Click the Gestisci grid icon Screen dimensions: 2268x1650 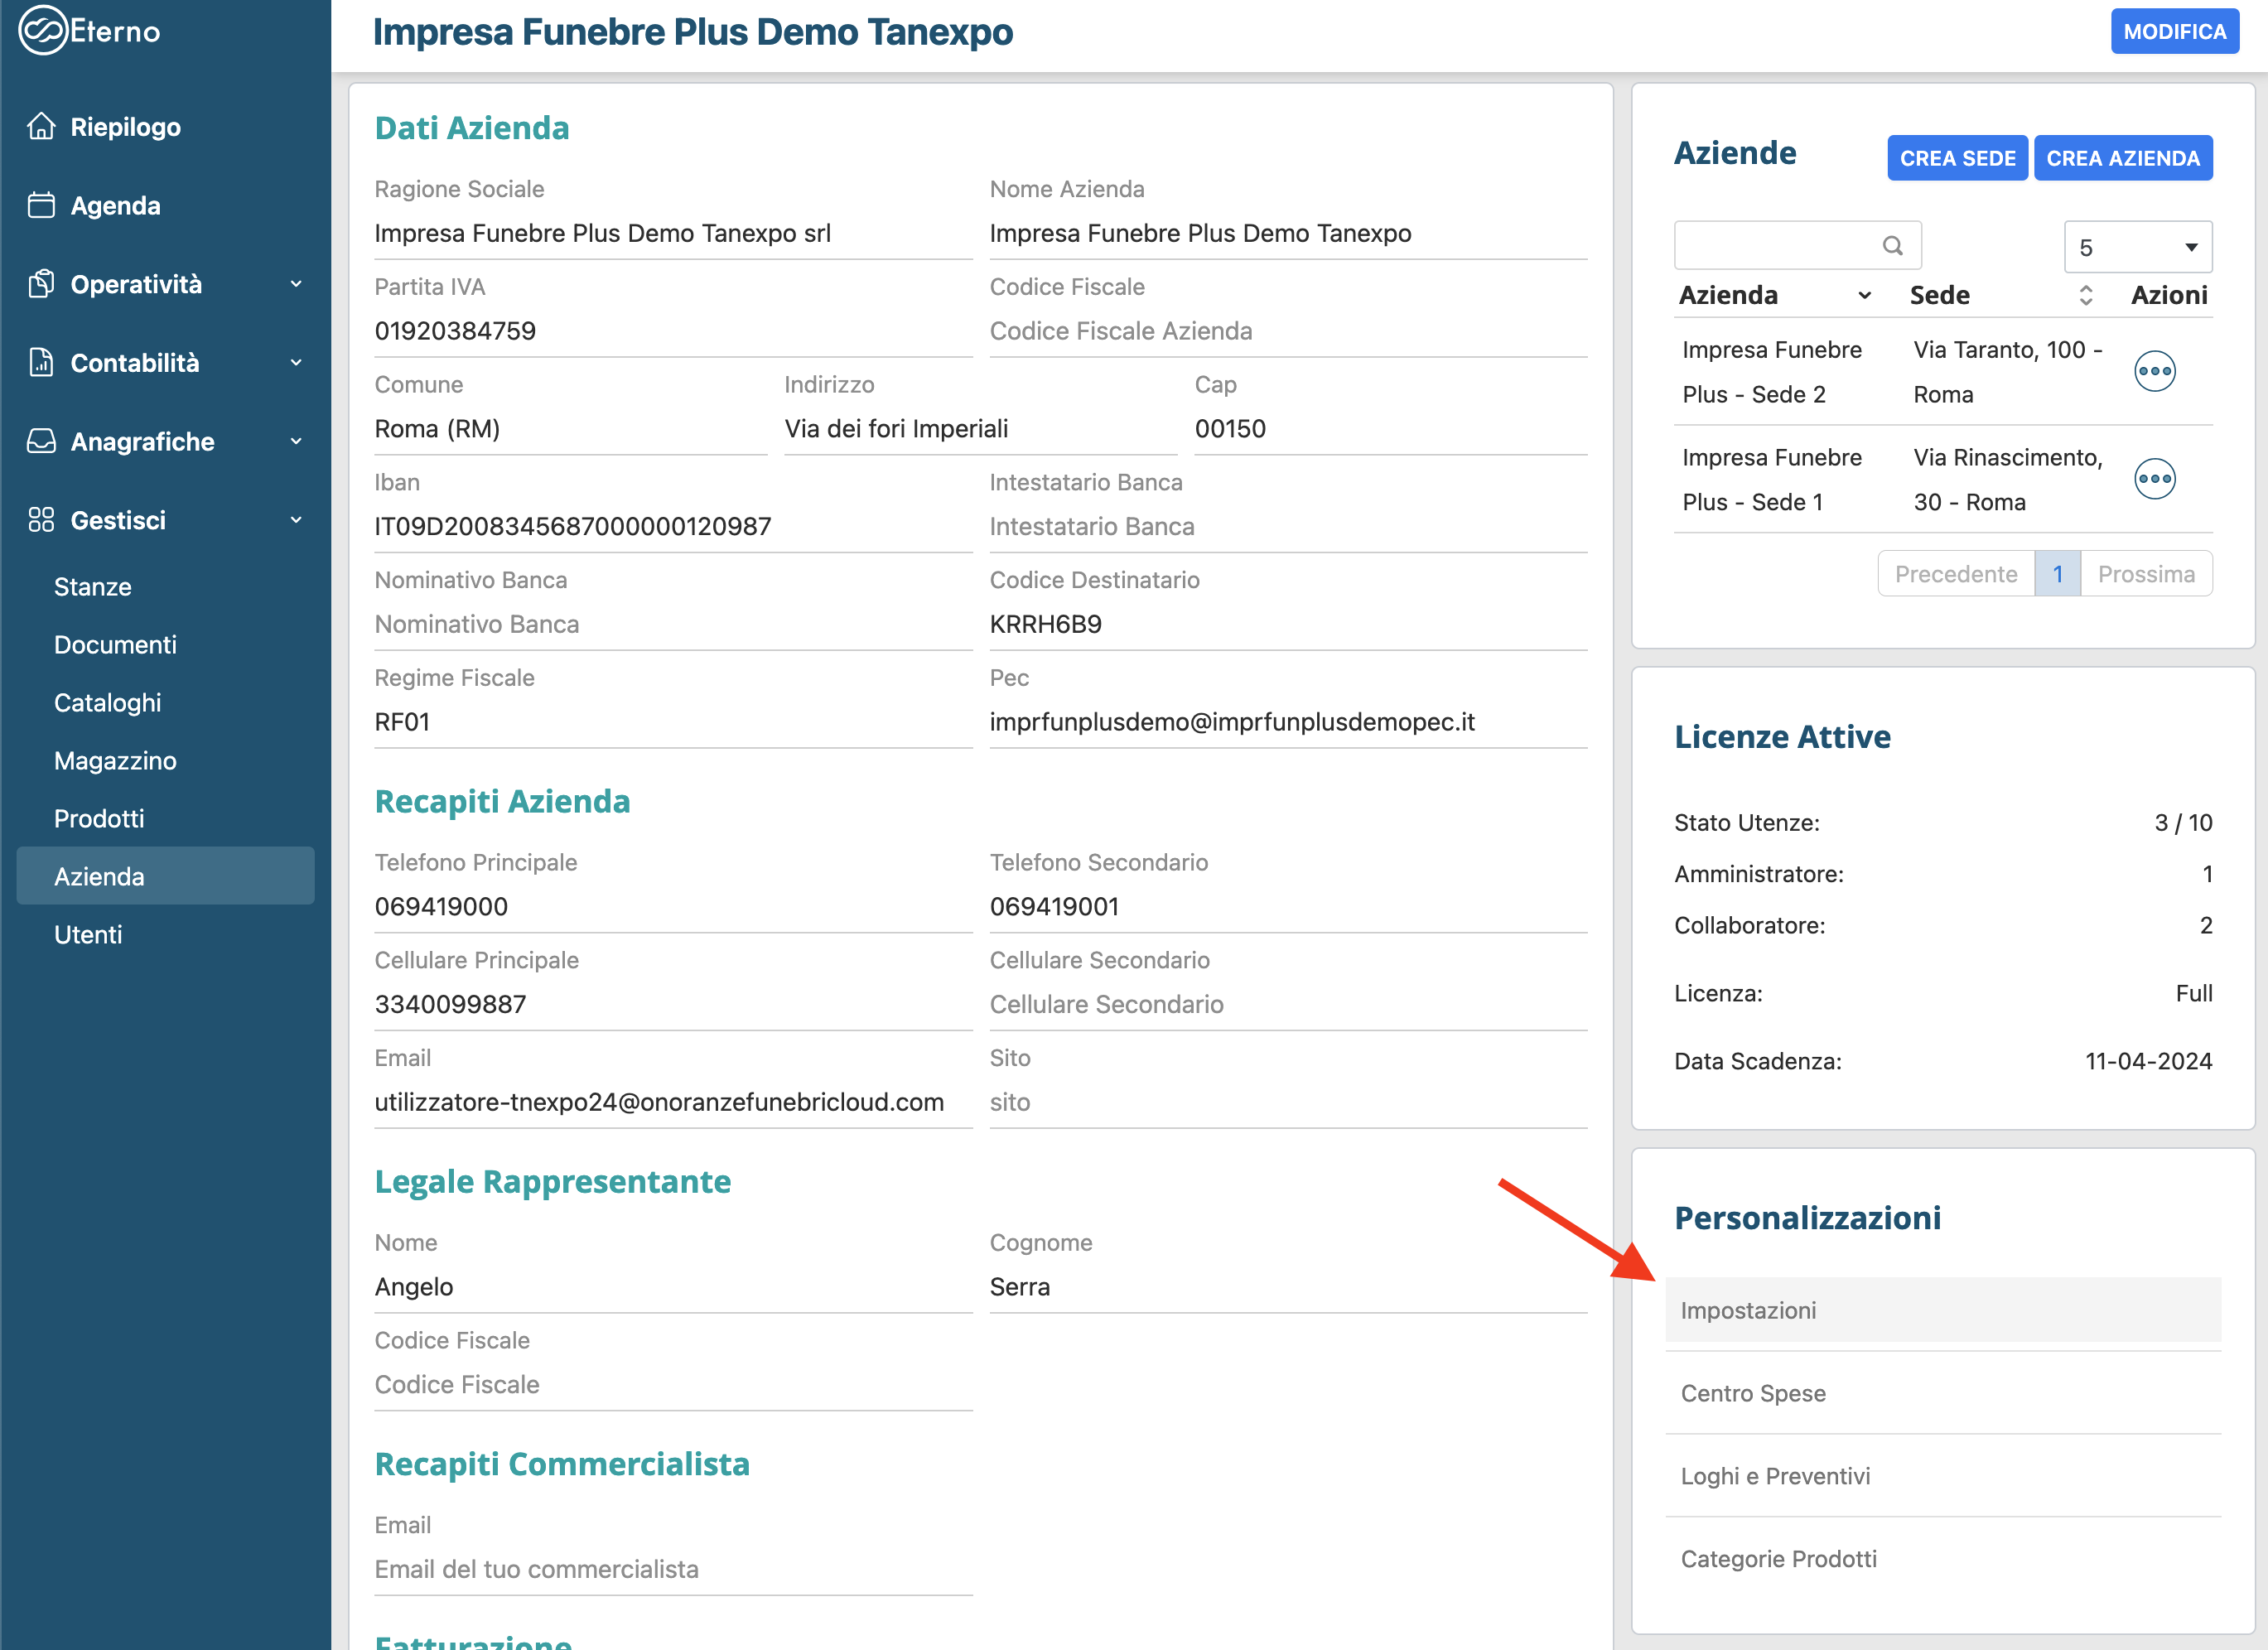point(41,520)
